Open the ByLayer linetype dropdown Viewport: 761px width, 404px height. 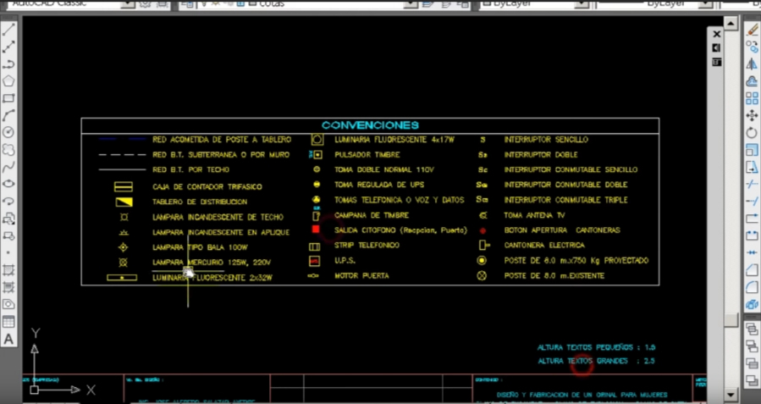pyautogui.click(x=704, y=3)
